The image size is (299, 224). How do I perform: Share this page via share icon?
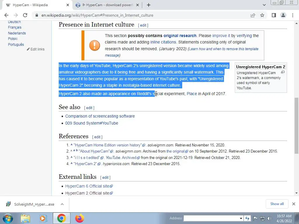253,15
